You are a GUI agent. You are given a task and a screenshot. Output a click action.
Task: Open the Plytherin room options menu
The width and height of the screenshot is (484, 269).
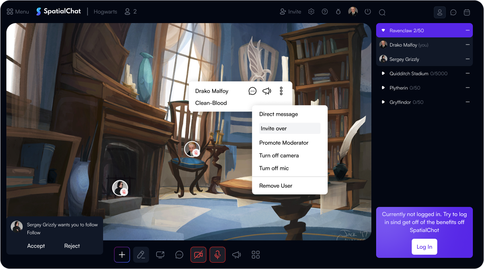tap(468, 88)
